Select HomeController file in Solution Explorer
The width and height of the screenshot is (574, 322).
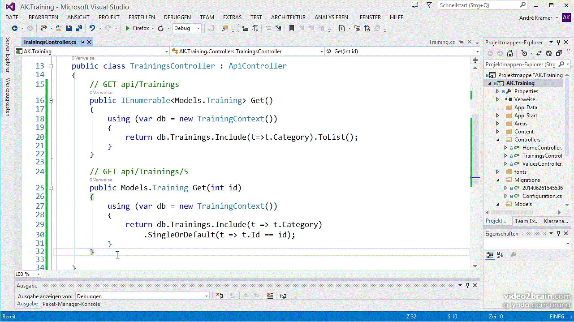point(542,148)
